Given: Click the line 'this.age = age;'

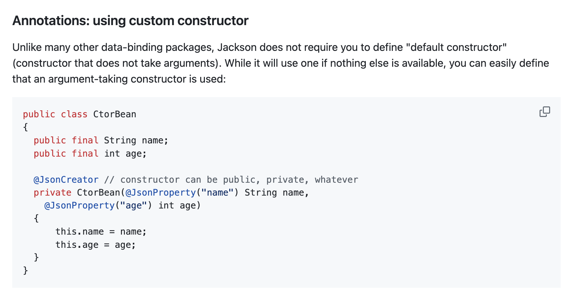Looking at the screenshot, I should [95, 244].
